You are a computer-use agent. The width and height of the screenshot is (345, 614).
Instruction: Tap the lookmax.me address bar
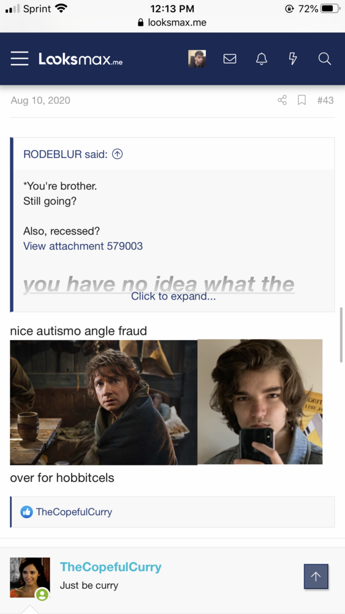click(172, 23)
